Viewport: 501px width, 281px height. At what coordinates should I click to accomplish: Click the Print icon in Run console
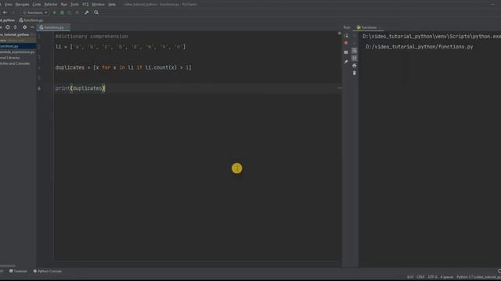[355, 66]
